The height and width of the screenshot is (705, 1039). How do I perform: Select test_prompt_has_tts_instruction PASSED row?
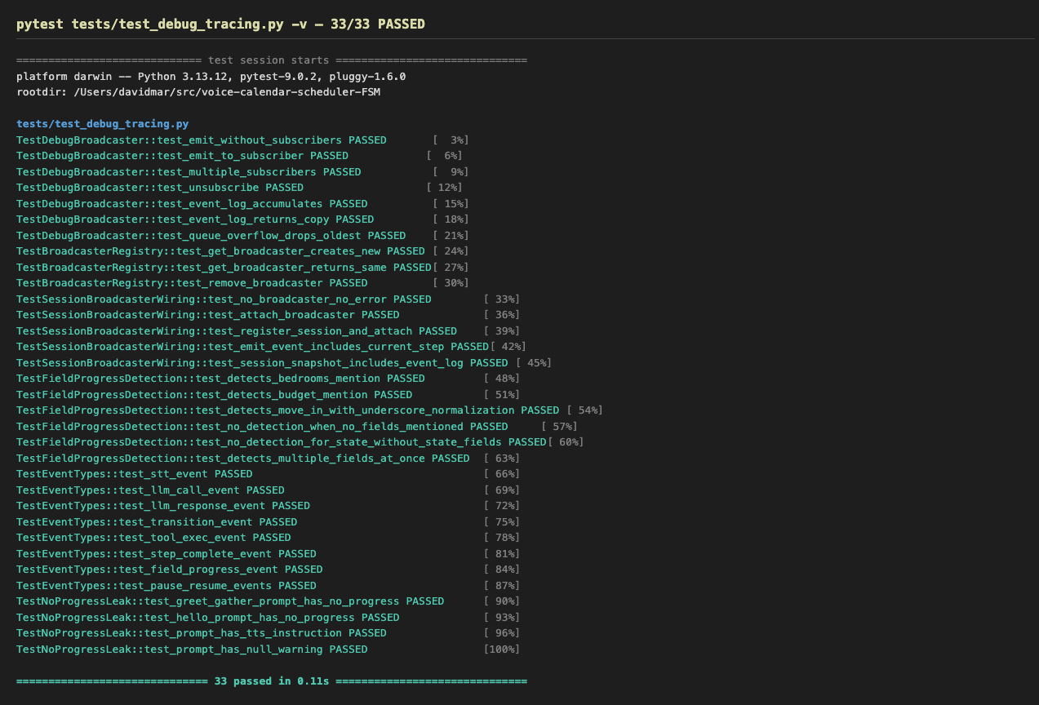[x=268, y=633]
